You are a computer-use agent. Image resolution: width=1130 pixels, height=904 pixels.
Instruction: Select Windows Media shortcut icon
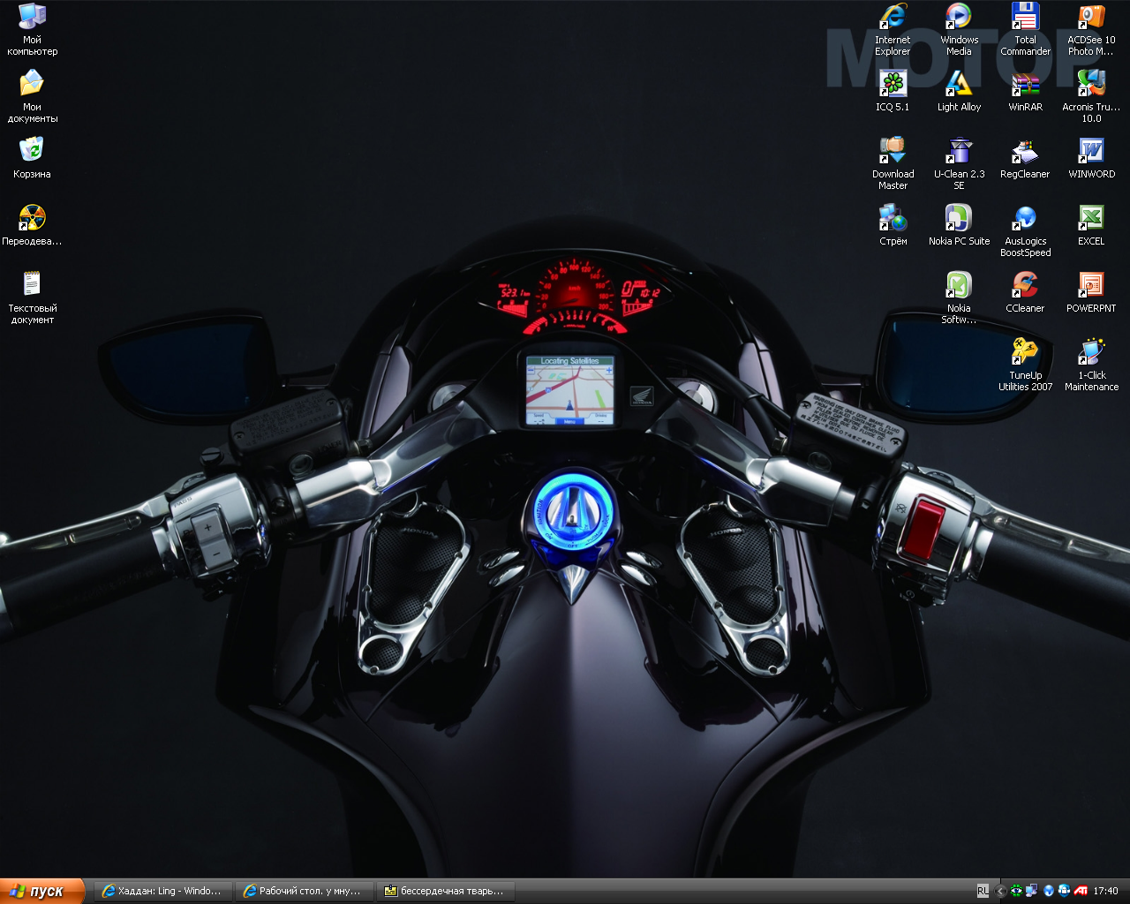[959, 17]
